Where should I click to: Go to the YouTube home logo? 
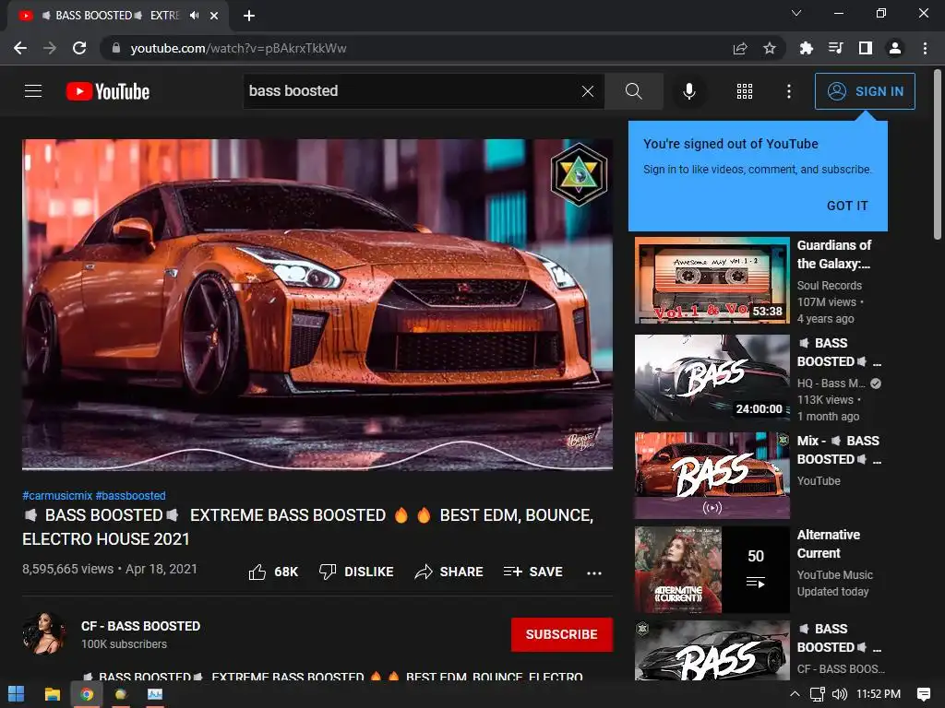point(108,91)
